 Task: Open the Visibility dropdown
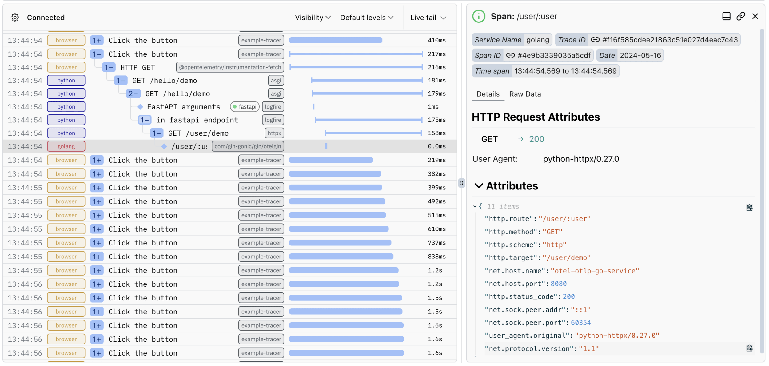coord(313,18)
